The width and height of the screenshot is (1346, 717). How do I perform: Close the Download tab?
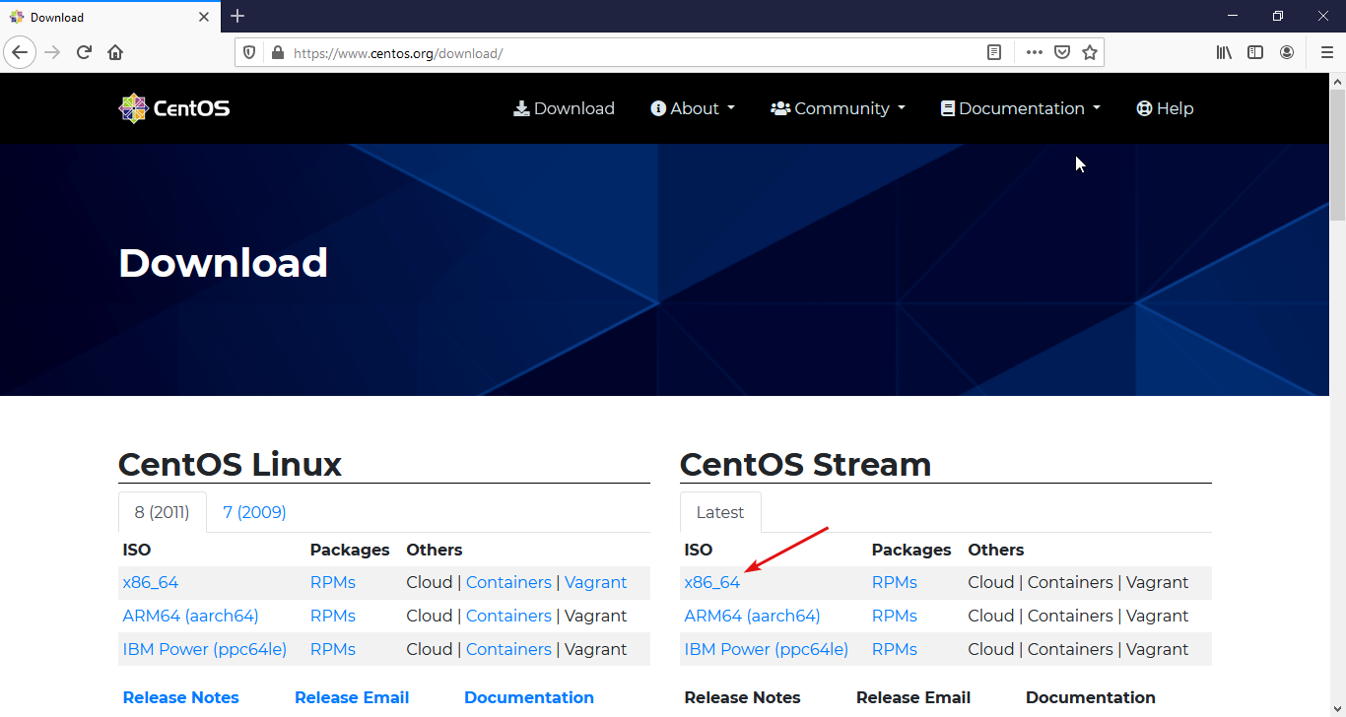coord(204,17)
